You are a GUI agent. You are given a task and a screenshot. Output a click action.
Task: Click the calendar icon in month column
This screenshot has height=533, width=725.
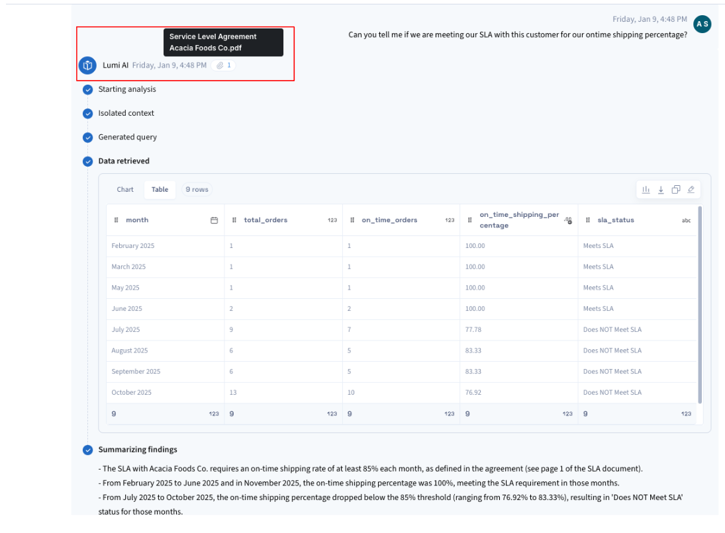pyautogui.click(x=214, y=220)
